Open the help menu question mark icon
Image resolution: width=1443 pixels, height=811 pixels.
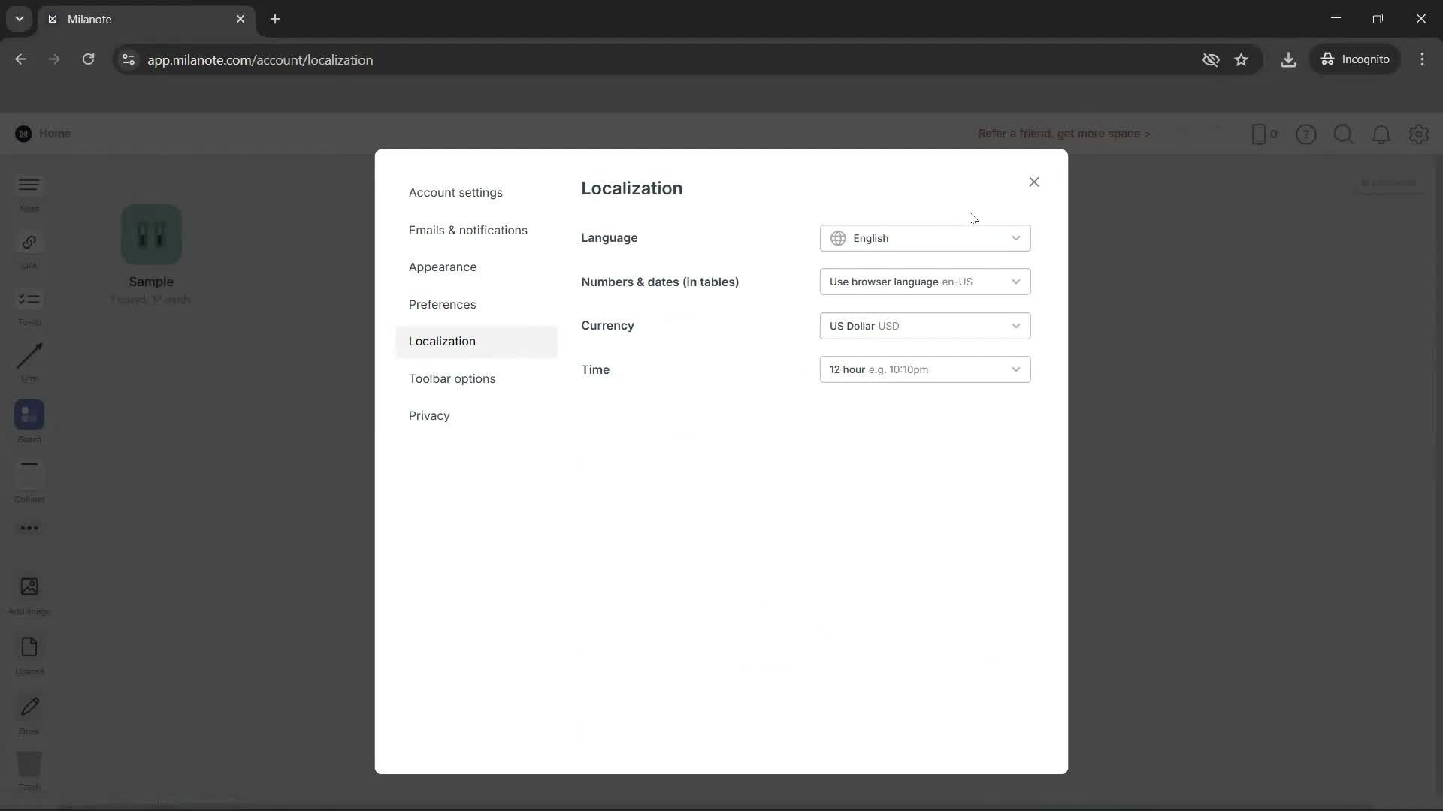click(x=1306, y=134)
